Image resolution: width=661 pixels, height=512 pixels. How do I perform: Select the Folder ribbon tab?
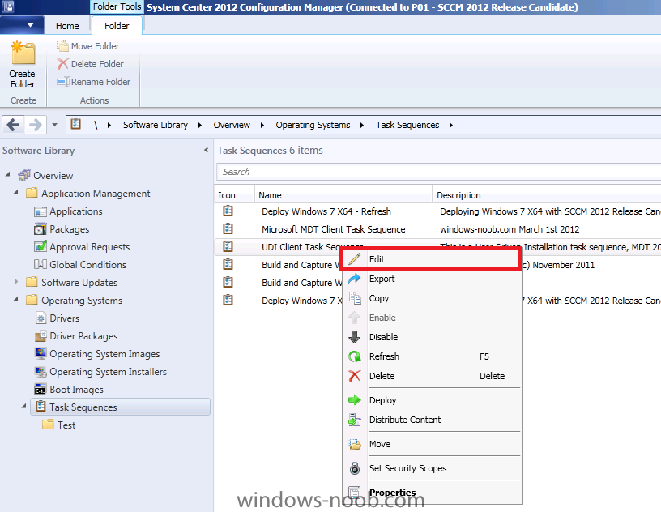117,26
